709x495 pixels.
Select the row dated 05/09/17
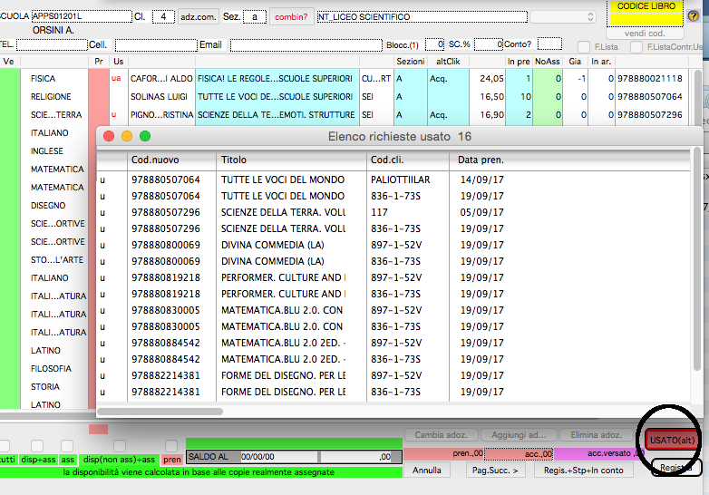[393, 212]
